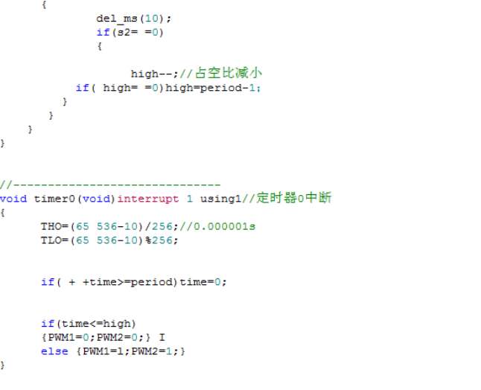Click the ++time>=period condition
Screen dimensions: 481x390
click(109, 282)
